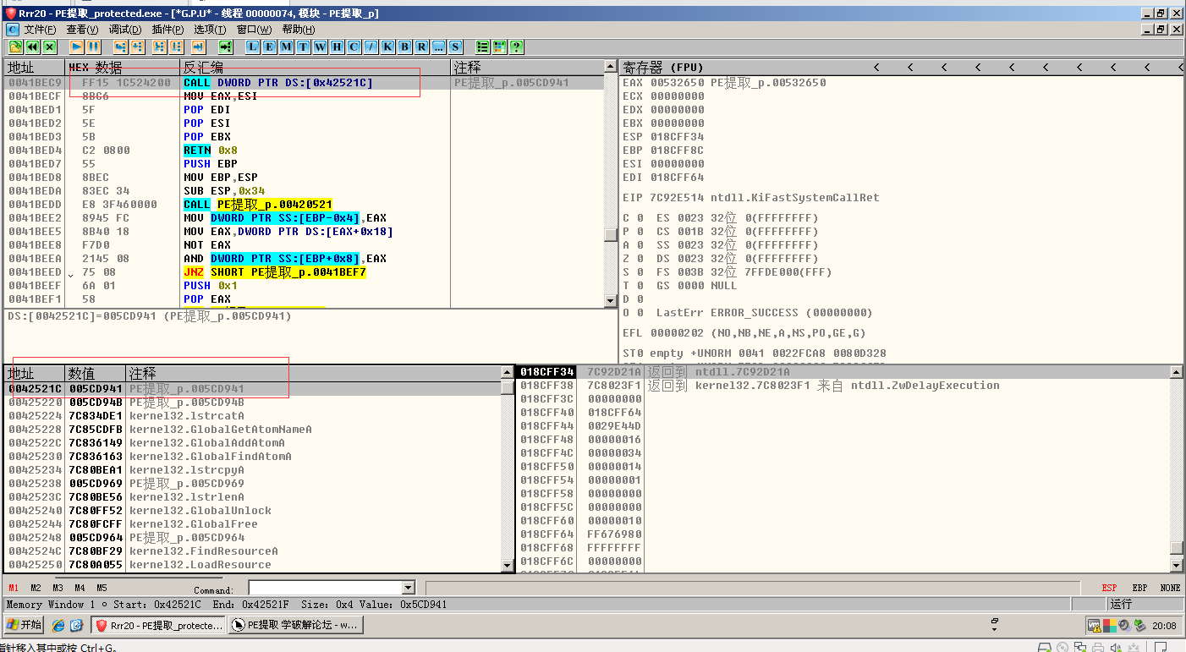Open the Call stack (K) window icon
Viewport: 1186px width, 652px height.
click(388, 47)
